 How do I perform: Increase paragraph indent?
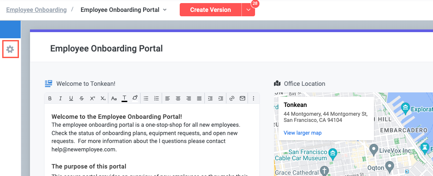coord(221,98)
